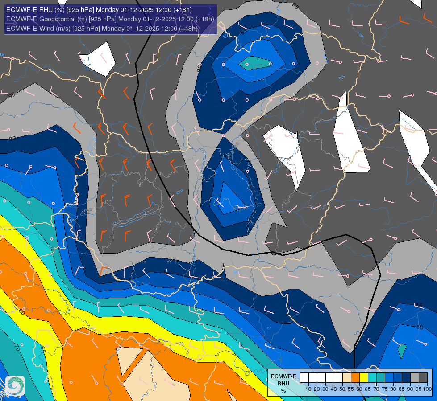The image size is (437, 401).
Task: Click the legend scale value 90
Action: point(410,389)
